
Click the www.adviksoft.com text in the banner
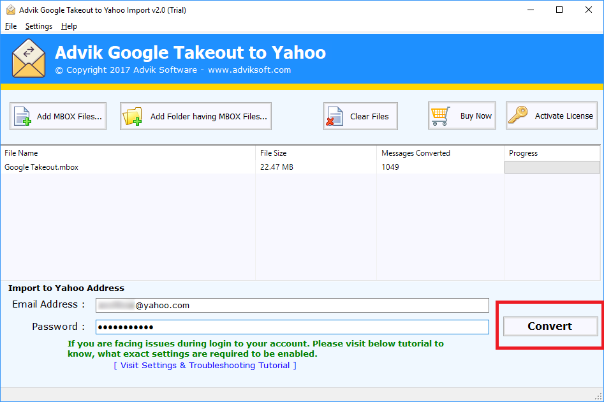coord(249,70)
